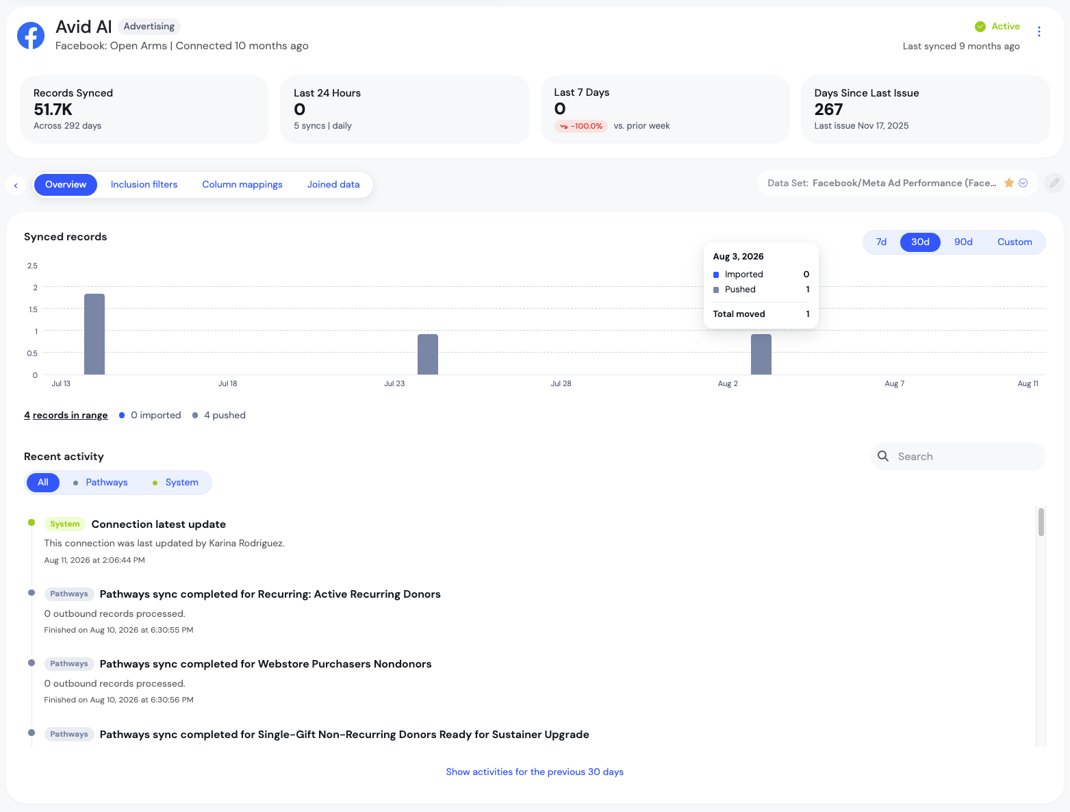Click the Jul 13 chart bar

coord(94,334)
